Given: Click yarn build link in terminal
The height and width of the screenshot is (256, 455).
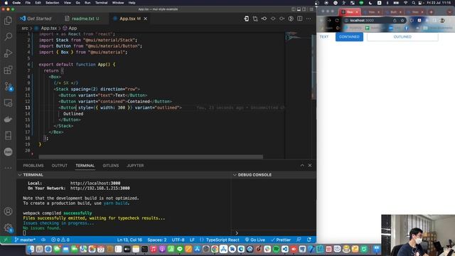Looking at the screenshot, I should click(116, 203).
